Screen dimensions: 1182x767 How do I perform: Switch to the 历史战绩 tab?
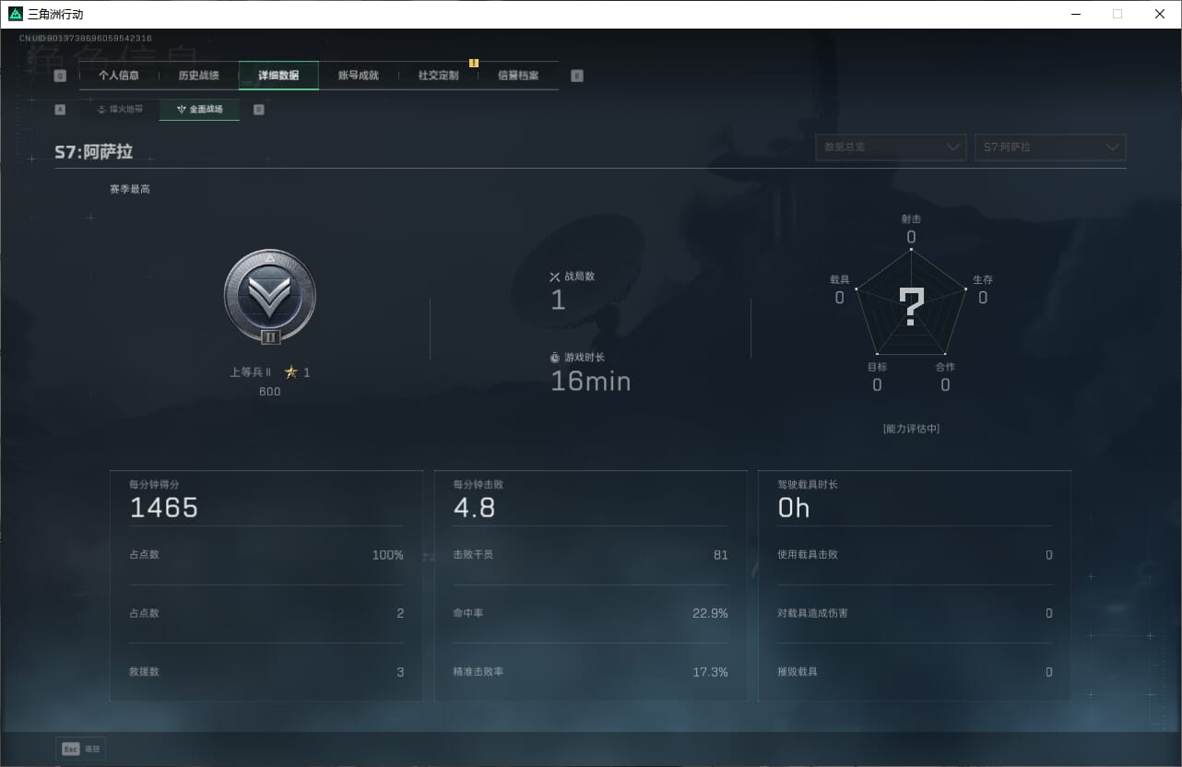[198, 76]
